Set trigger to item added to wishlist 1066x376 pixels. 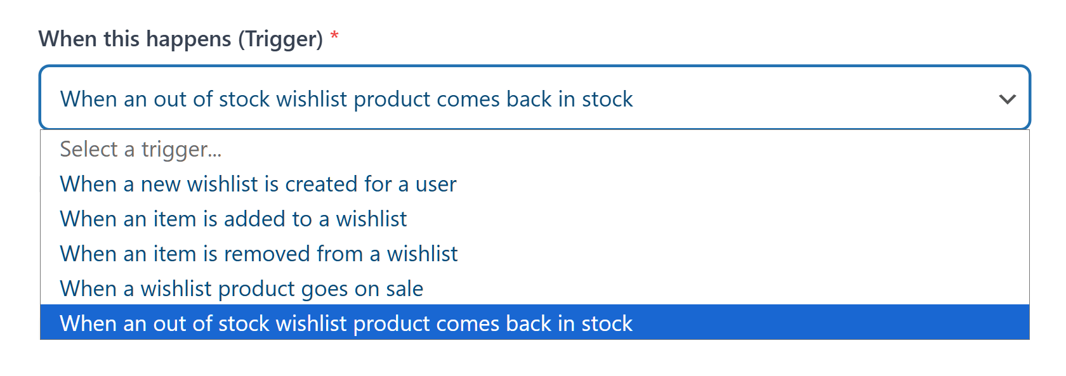pos(233,219)
